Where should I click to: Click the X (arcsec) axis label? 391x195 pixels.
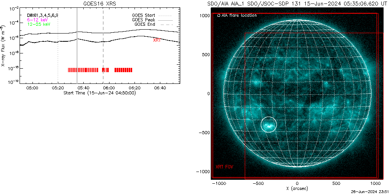[297, 188]
